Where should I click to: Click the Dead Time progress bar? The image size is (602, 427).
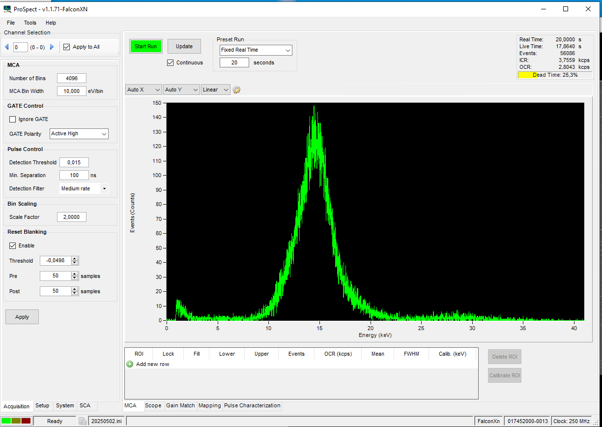point(555,75)
